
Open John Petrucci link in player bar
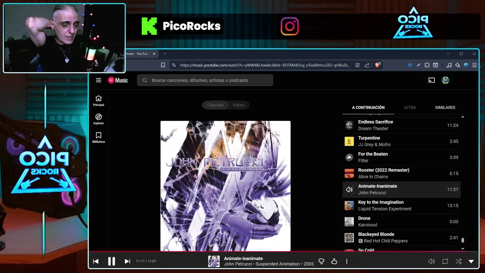[239, 264]
